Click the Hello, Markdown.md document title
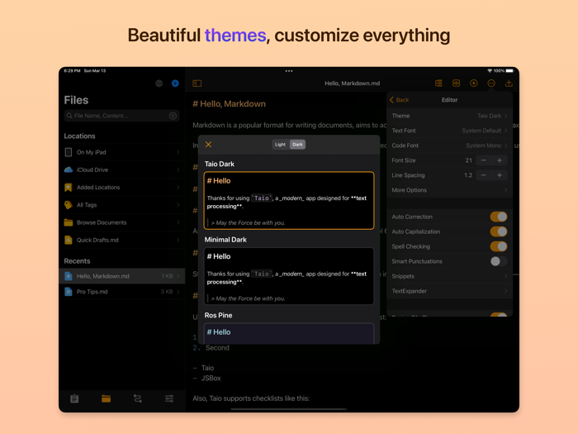Image resolution: width=578 pixels, height=434 pixels. [352, 83]
